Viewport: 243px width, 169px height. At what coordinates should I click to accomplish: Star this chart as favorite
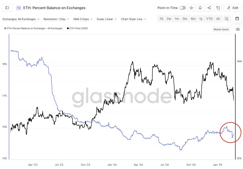pos(191,8)
